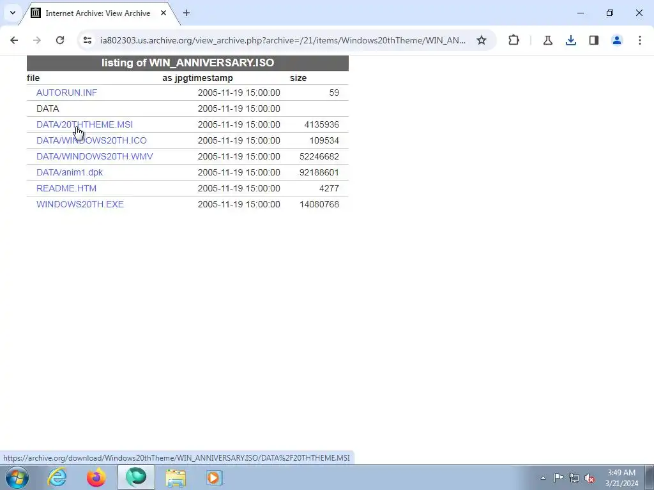This screenshot has height=490, width=654.
Task: Click the size value 109534
Action: (324, 140)
